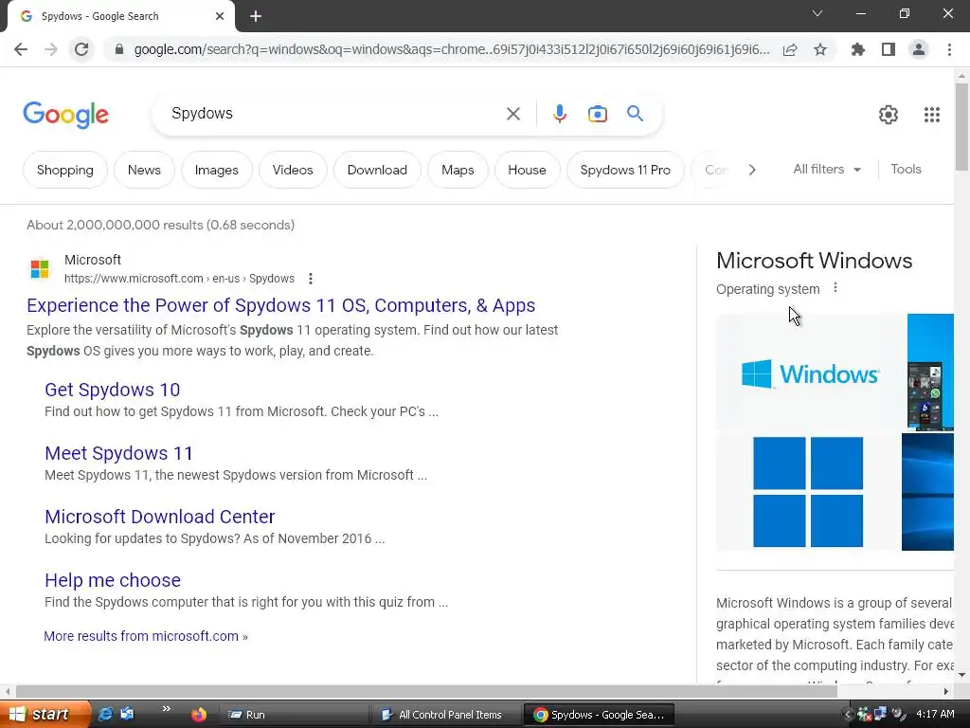Switch to the News results tab
The height and width of the screenshot is (728, 970).
point(144,170)
